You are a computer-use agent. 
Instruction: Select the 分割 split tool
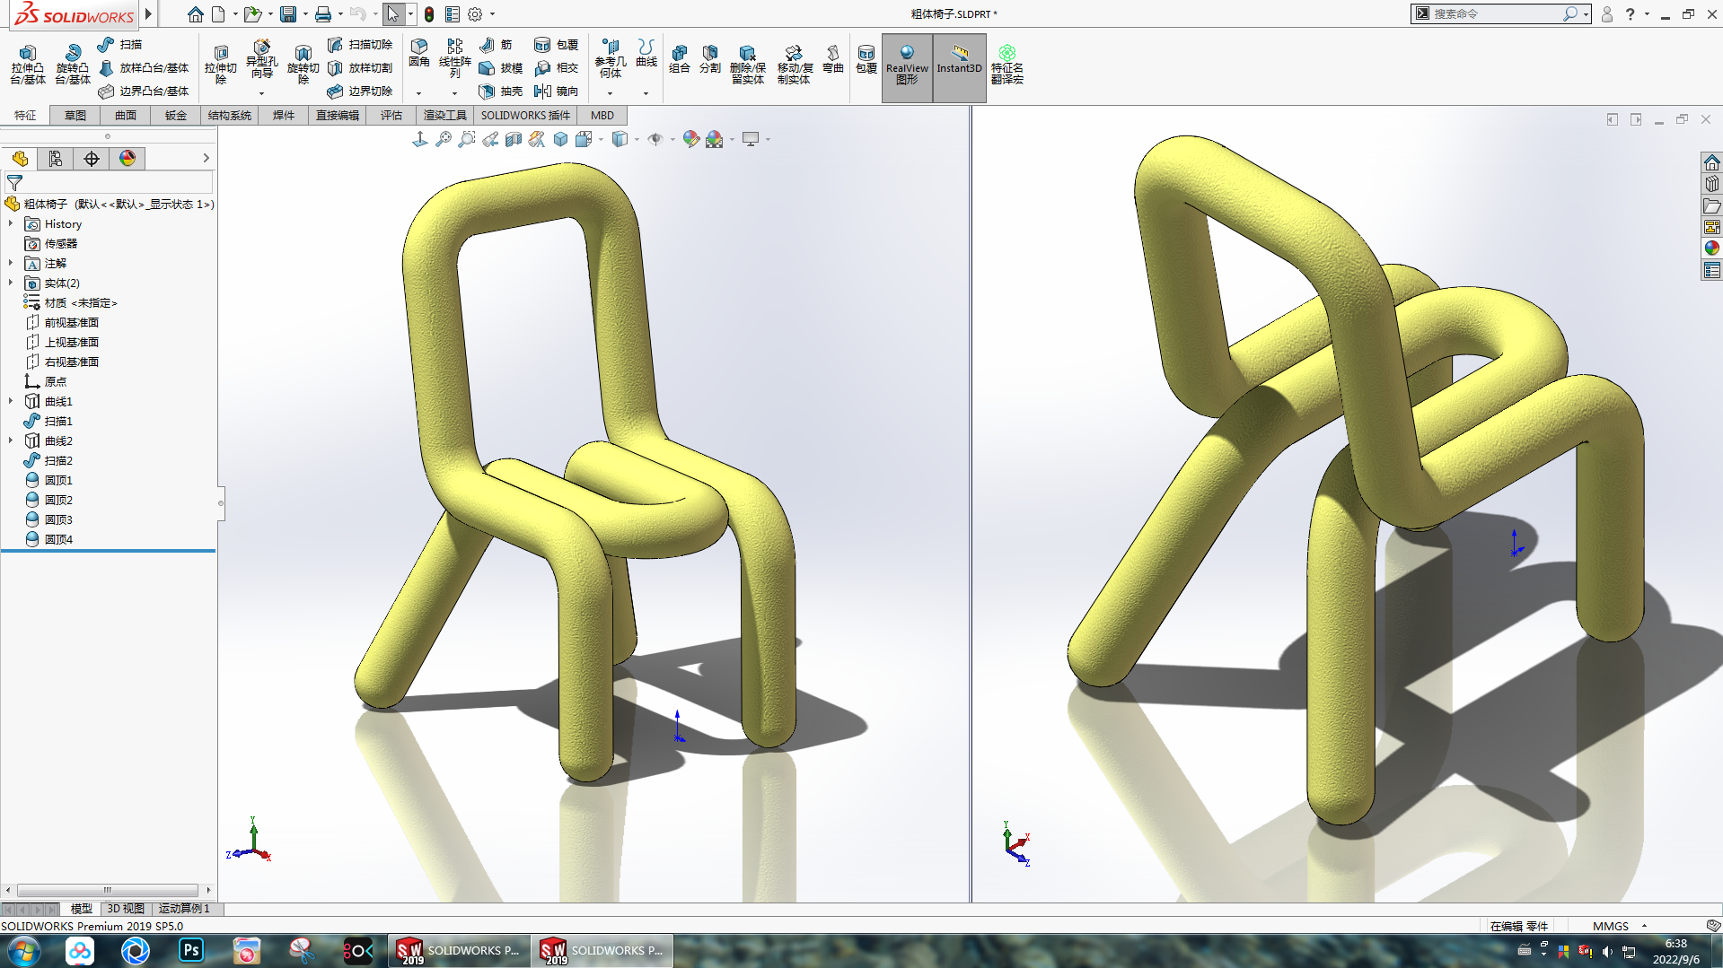(710, 59)
